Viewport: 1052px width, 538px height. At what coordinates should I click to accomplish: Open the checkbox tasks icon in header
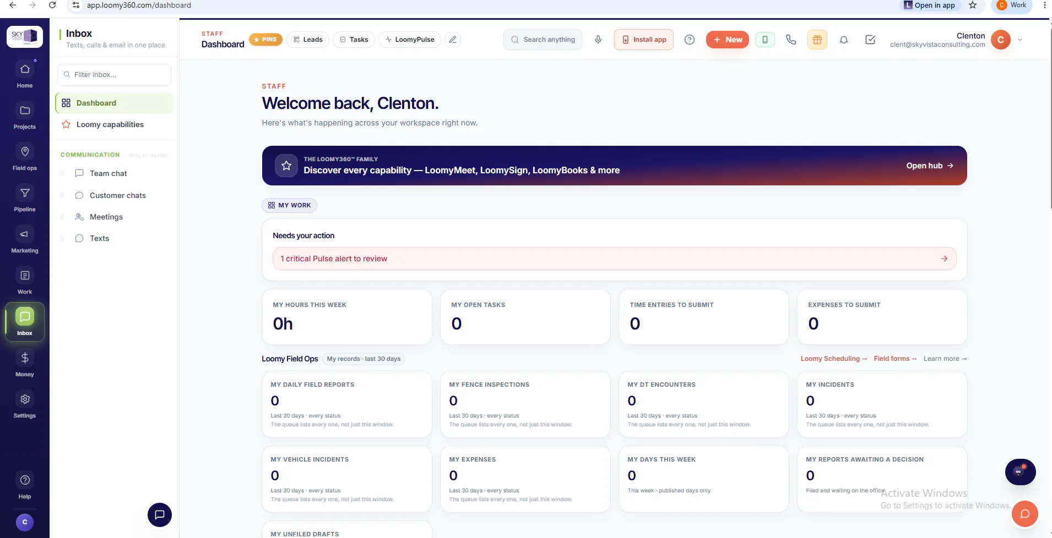tap(870, 40)
